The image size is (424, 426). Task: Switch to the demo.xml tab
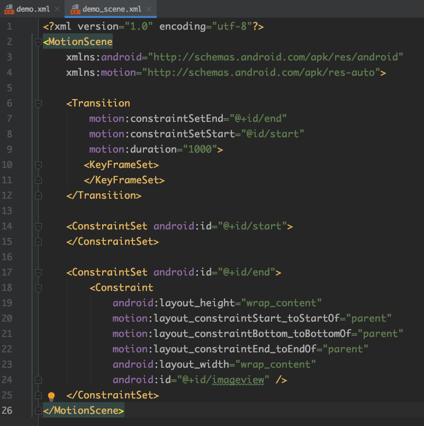[33, 9]
